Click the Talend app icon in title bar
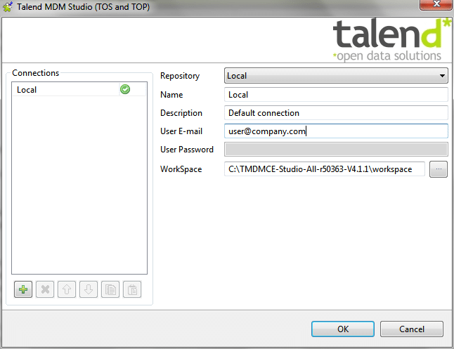The height and width of the screenshot is (349, 454). coord(8,7)
